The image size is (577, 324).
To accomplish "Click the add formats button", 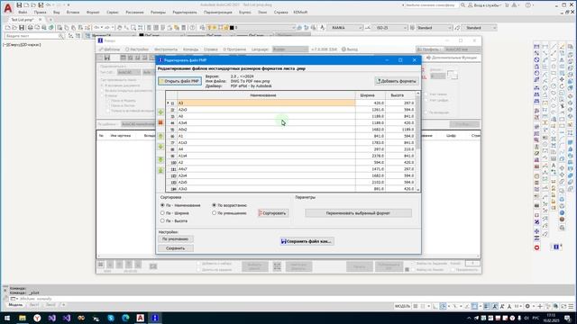I will 397,81.
